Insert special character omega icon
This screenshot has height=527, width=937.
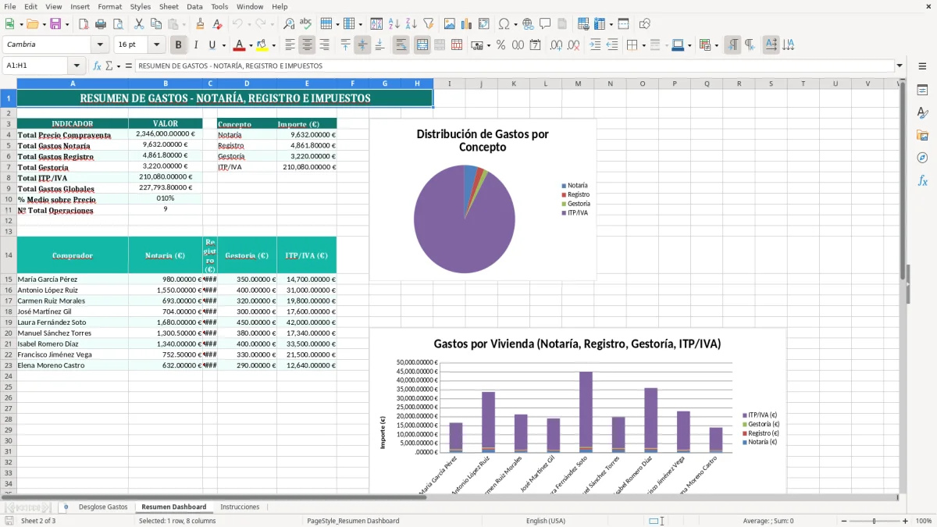click(x=503, y=24)
